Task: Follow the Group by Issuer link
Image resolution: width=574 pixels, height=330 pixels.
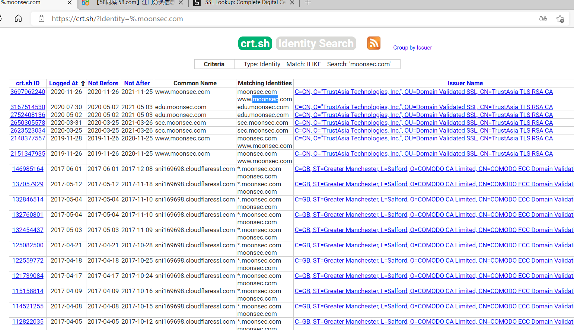Action: click(412, 48)
